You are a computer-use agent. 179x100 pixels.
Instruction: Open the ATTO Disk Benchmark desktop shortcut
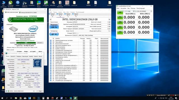[67, 3]
